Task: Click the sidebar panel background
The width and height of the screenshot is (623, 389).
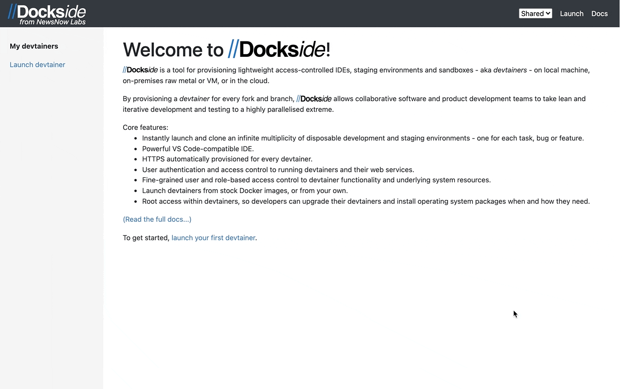Action: 52,194
